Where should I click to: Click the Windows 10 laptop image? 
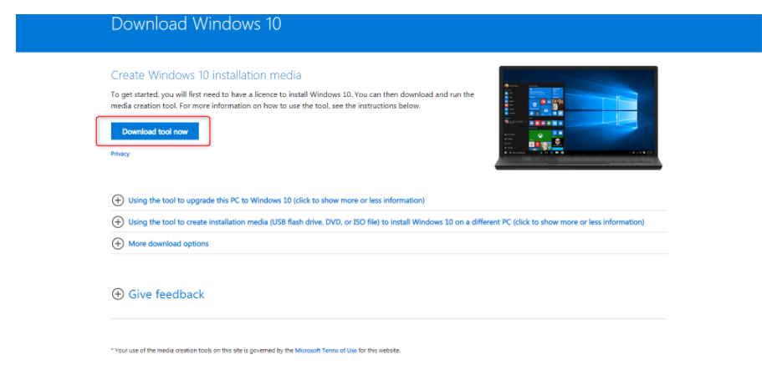pos(577,117)
